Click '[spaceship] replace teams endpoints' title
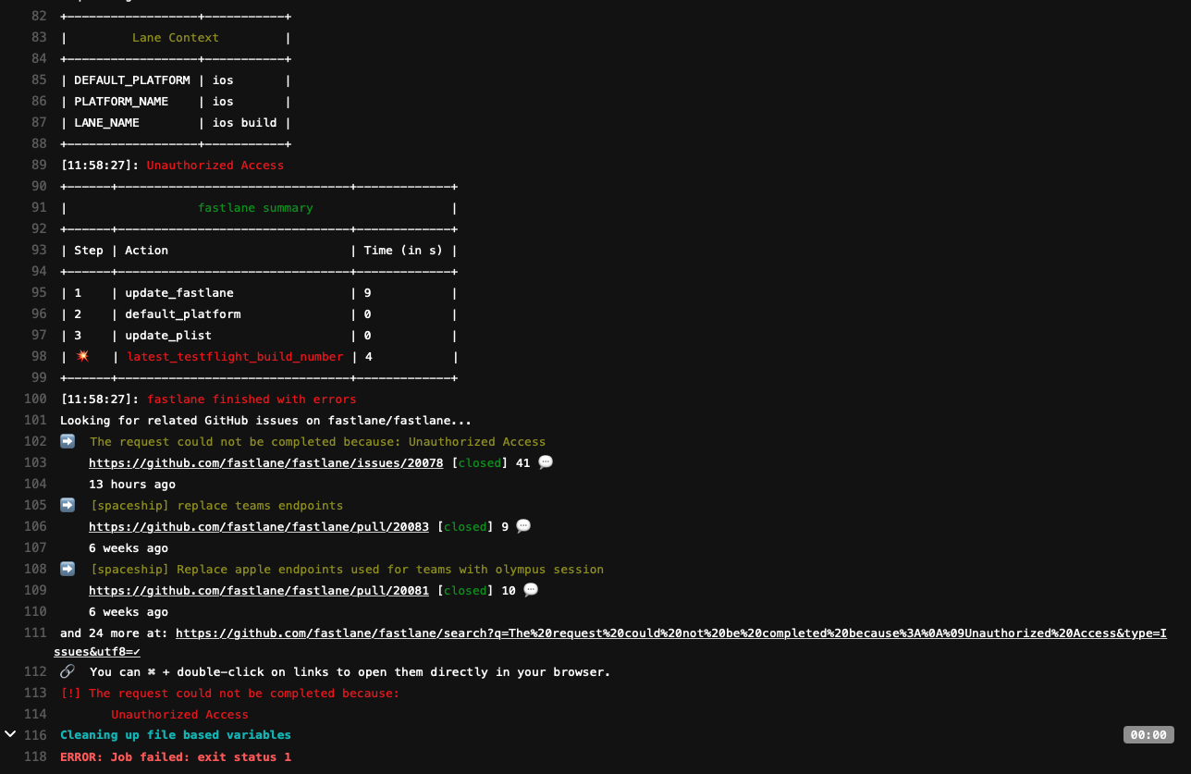The height and width of the screenshot is (774, 1191). 216,506
